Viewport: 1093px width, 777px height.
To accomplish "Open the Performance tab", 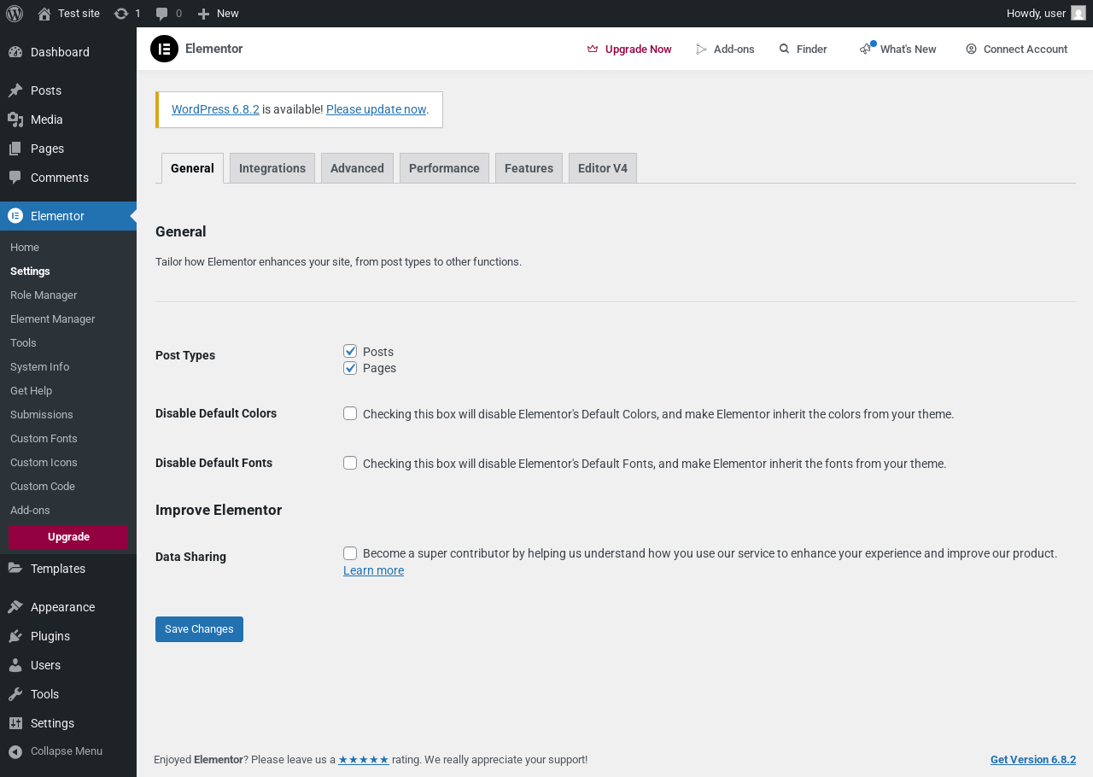I will (x=444, y=168).
